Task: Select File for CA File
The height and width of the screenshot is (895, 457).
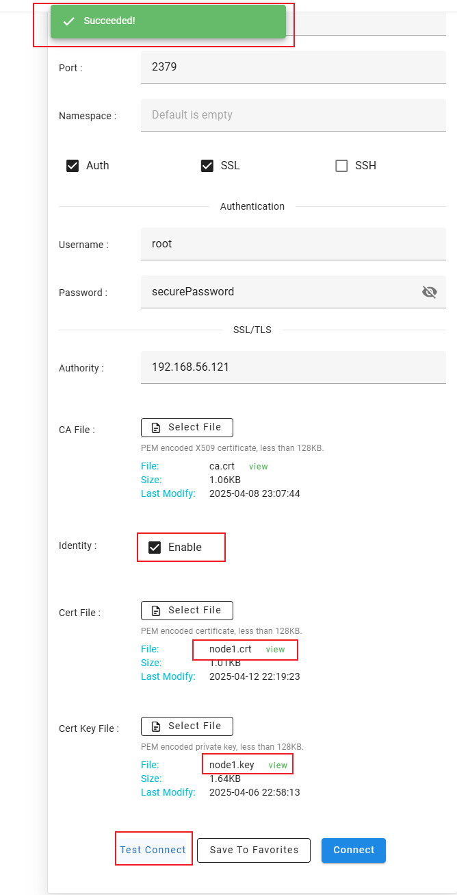Action: point(187,428)
